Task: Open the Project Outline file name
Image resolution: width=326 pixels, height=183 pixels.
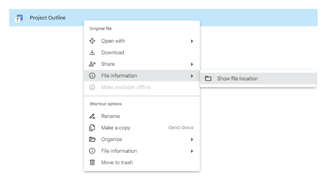Action: point(48,18)
